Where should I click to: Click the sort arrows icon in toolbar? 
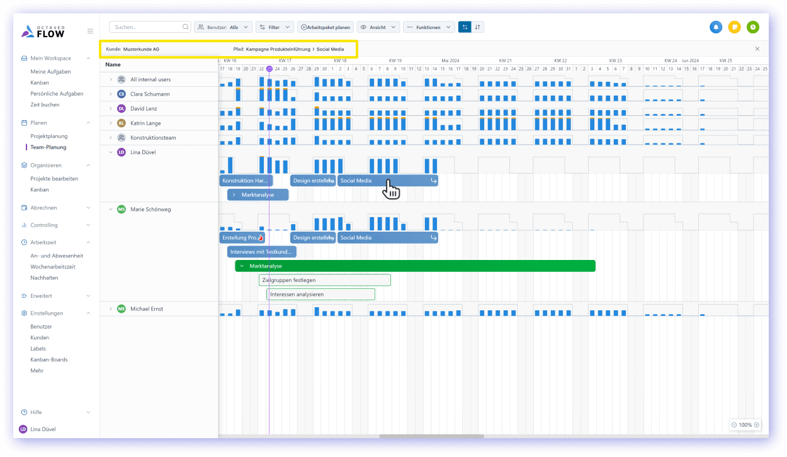coord(478,27)
